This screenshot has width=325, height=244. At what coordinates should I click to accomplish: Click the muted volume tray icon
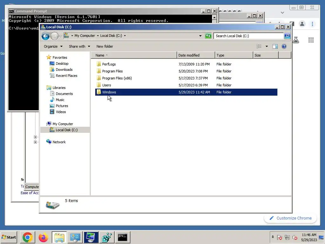tap(295, 237)
